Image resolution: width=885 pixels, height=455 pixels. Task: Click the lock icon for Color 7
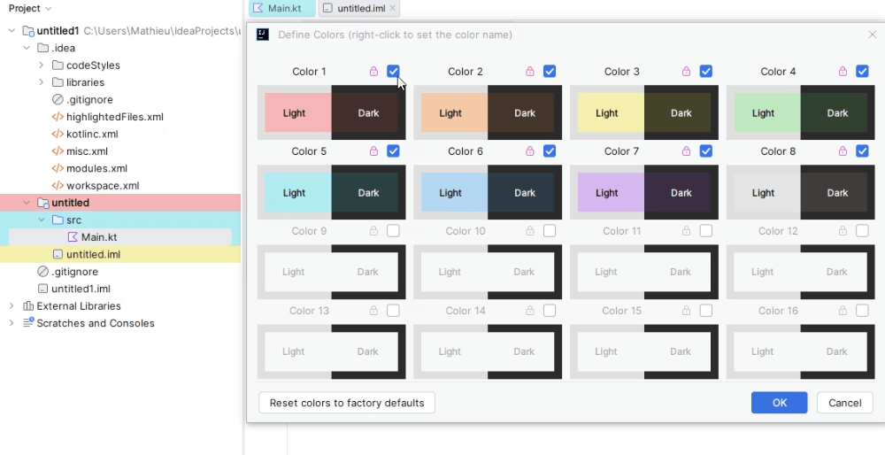point(687,150)
